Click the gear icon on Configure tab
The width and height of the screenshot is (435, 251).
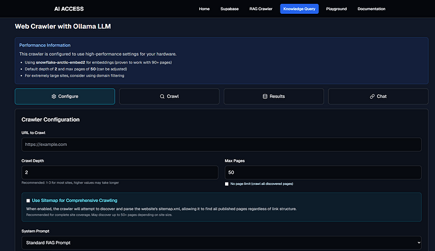point(54,96)
